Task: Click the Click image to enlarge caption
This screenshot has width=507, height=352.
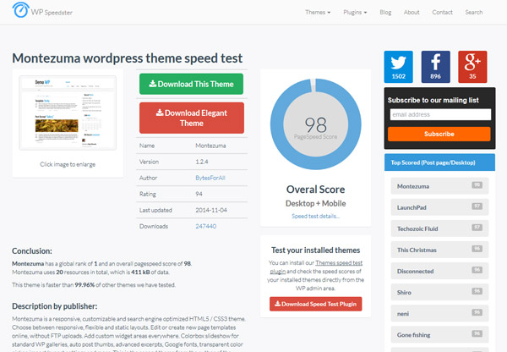Action: (x=68, y=164)
